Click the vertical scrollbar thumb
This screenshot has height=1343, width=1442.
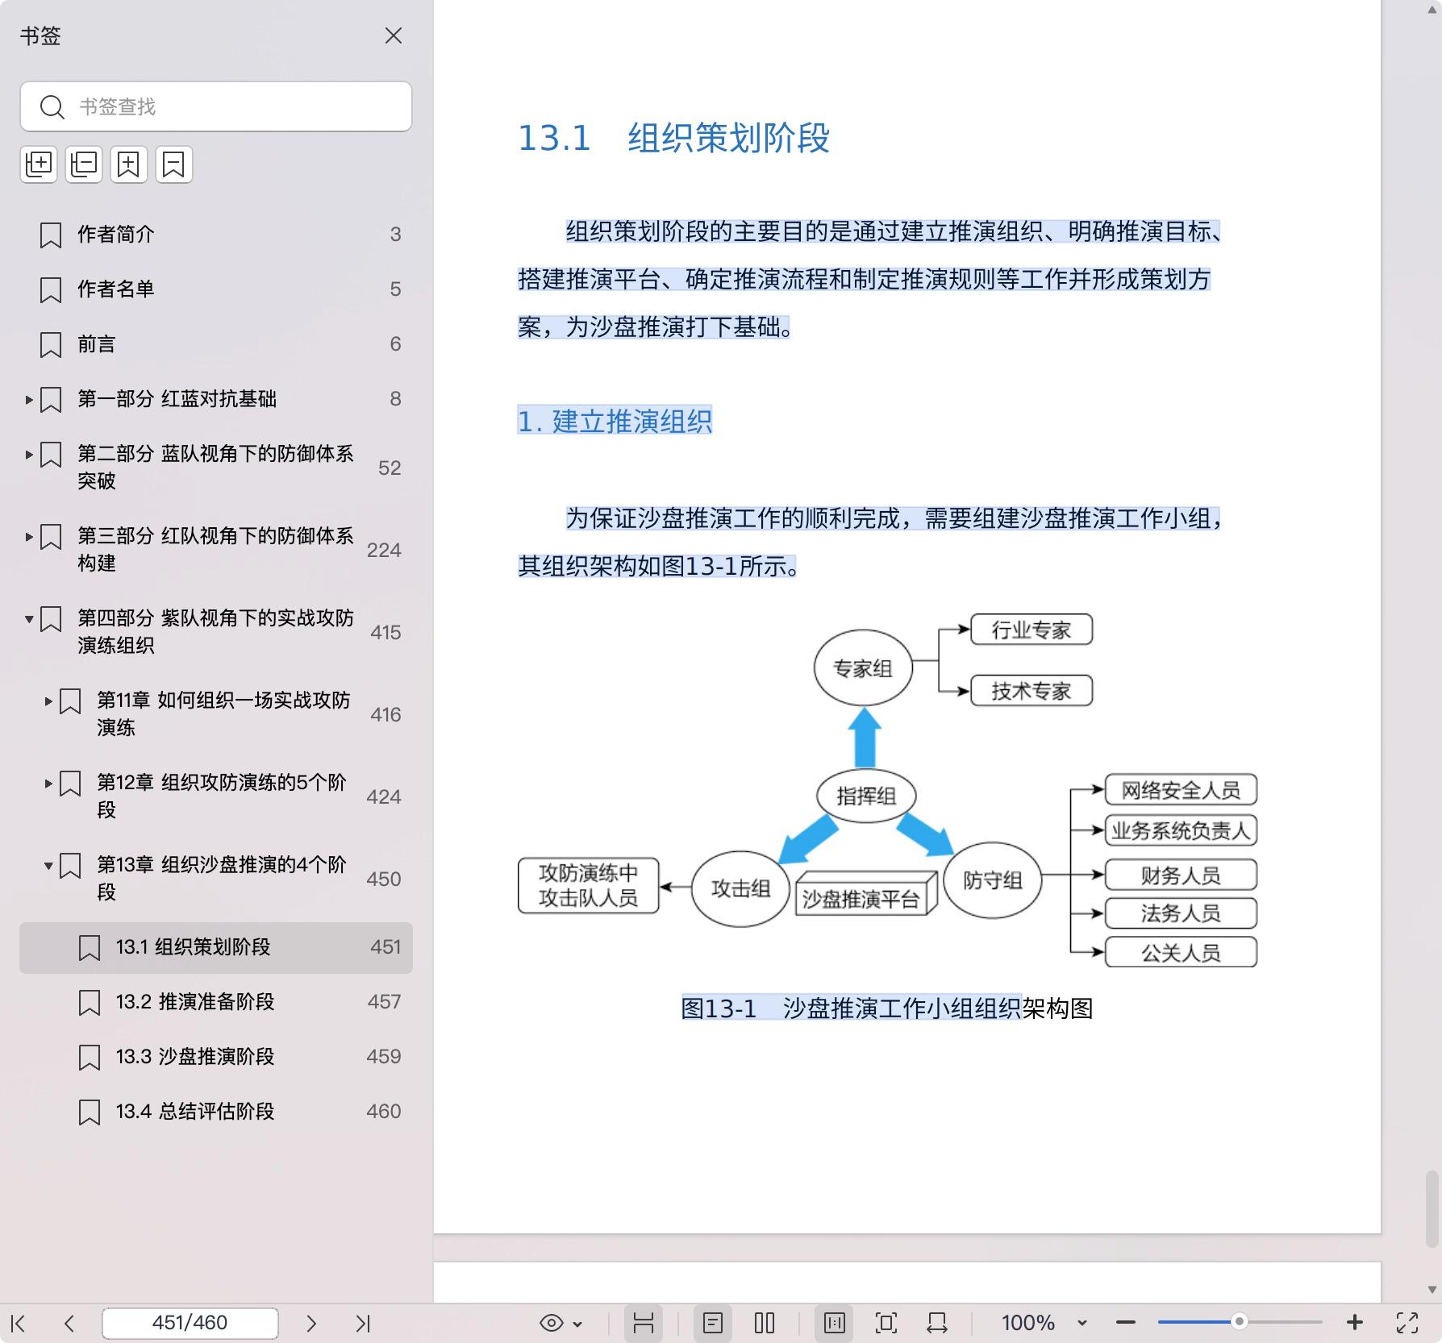click(x=1432, y=1208)
